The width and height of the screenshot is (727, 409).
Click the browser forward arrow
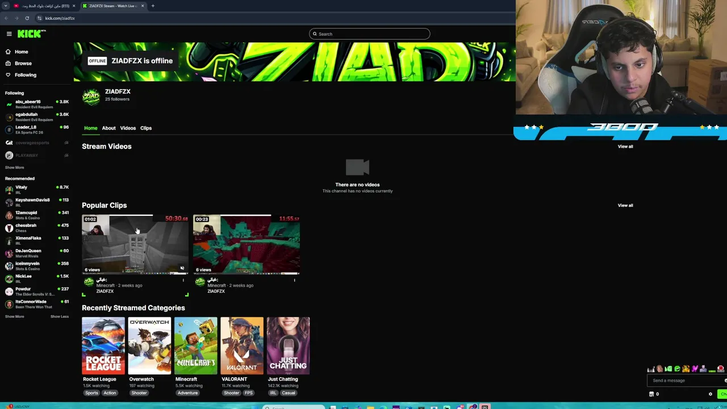coord(16,18)
